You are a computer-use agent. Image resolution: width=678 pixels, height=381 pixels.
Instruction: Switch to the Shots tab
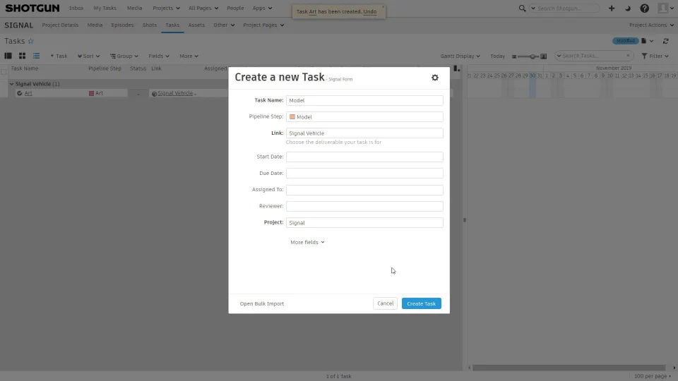pos(150,25)
